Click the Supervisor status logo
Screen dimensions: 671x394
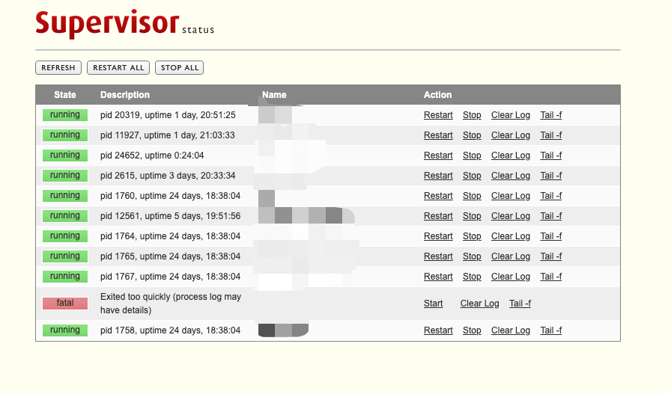[124, 23]
